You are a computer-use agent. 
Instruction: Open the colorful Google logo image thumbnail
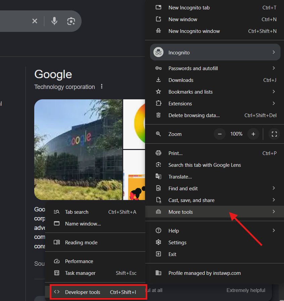[x=134, y=124]
